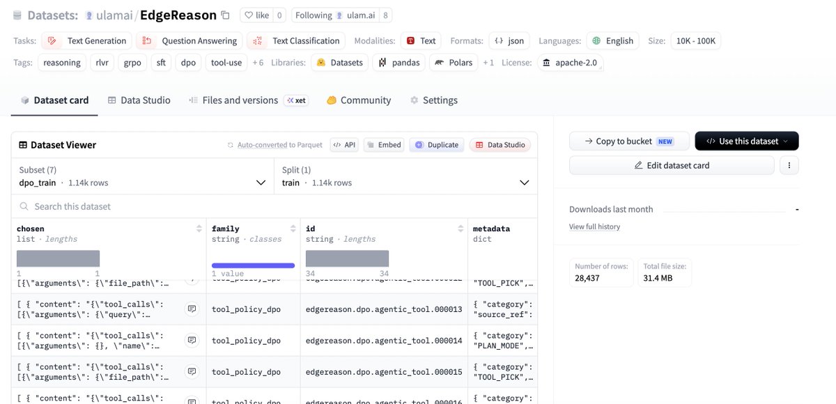Switch to the Data Studio tab
Image resolution: width=836 pixels, height=404 pixels.
[x=139, y=100]
